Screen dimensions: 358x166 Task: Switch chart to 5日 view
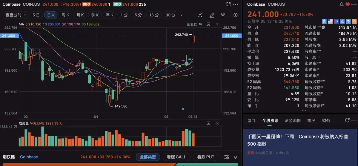tap(36, 15)
